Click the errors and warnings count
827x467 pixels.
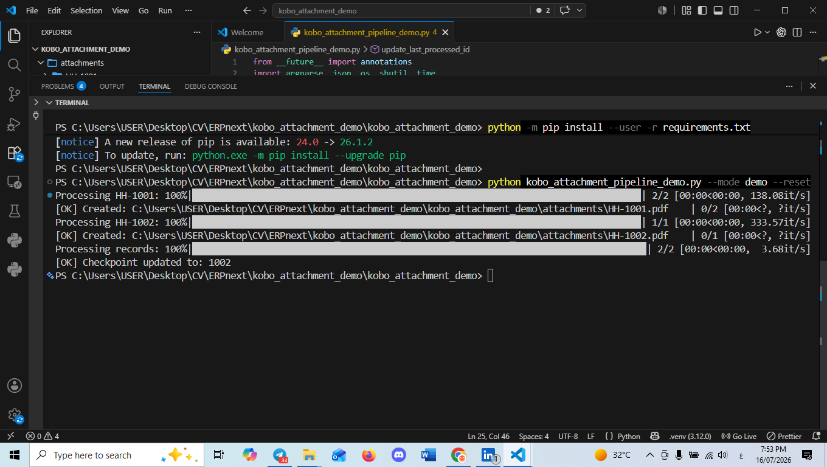click(x=43, y=436)
